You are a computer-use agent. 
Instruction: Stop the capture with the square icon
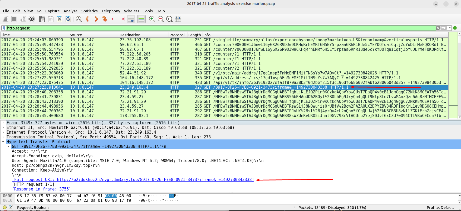[14, 19]
